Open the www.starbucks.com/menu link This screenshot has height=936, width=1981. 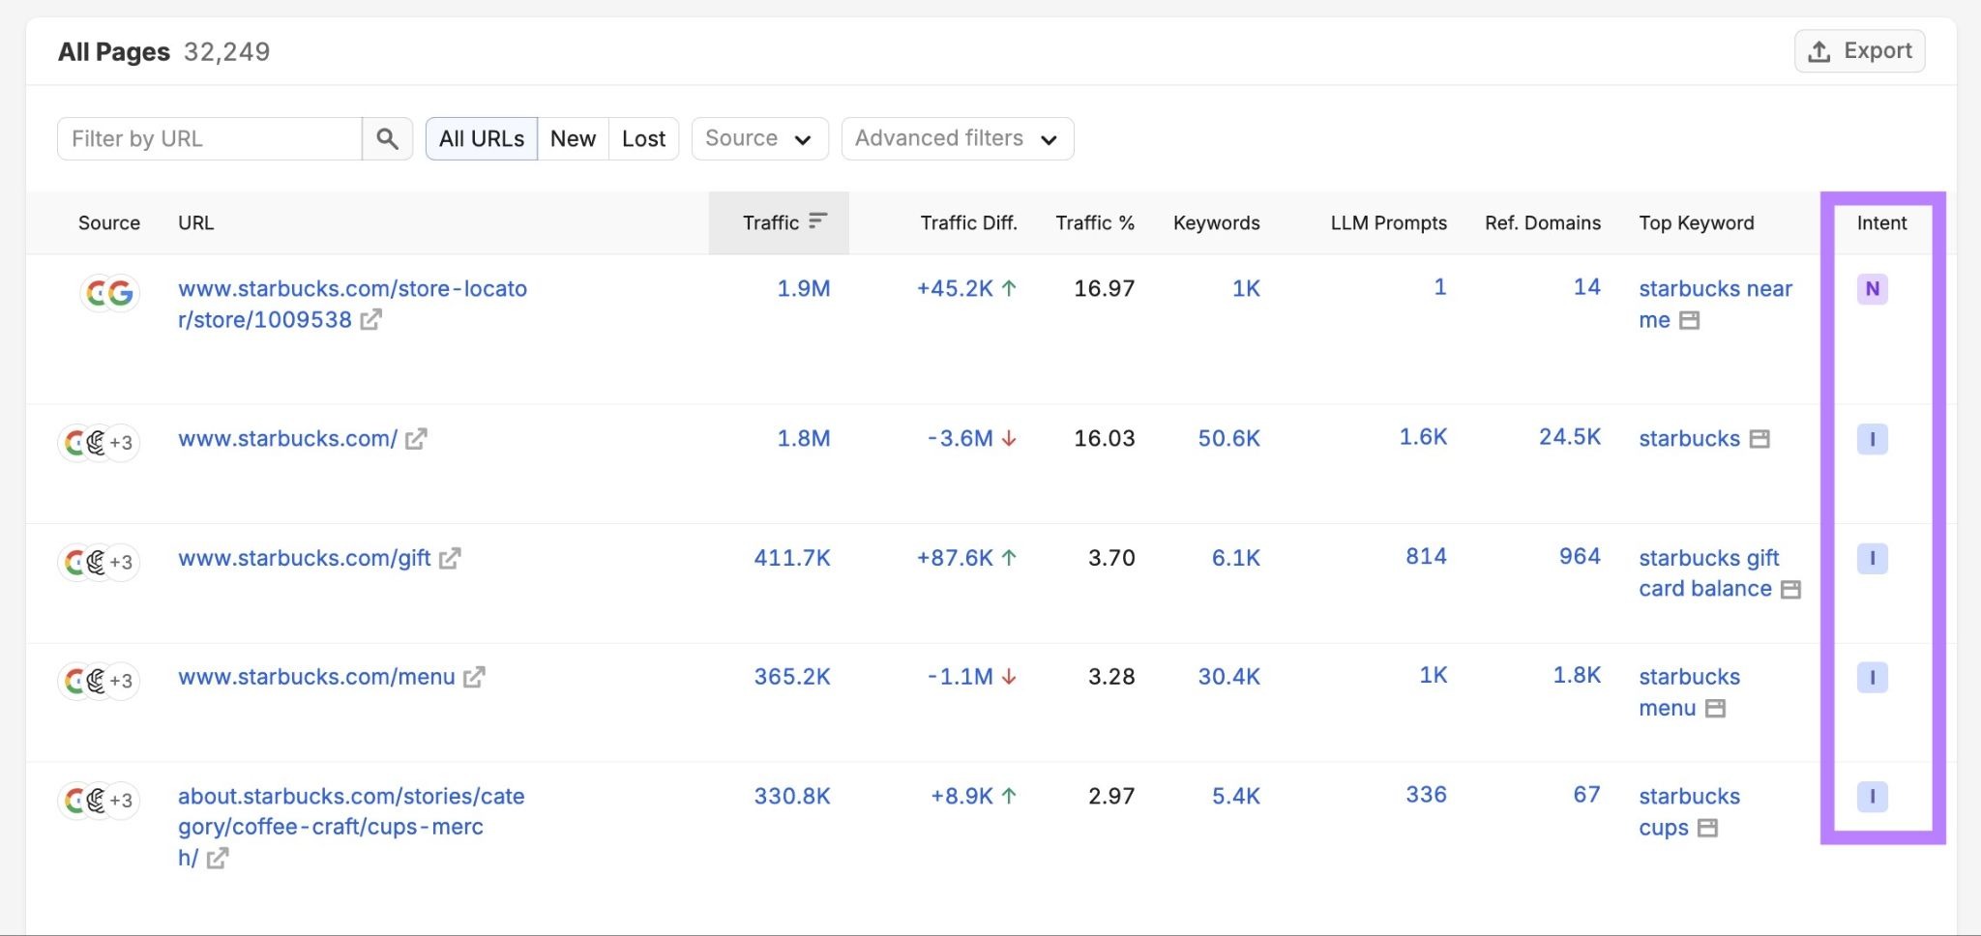coord(316,678)
